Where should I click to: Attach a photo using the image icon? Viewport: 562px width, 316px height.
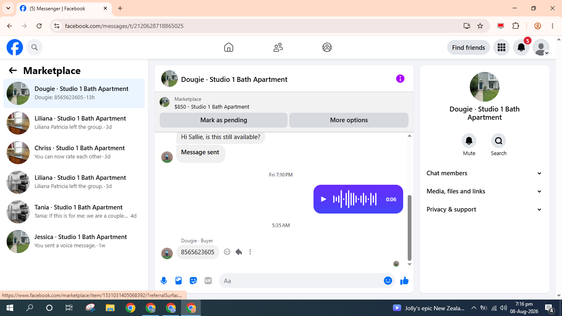[x=179, y=281]
